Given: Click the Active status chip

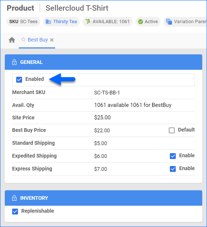Looking at the screenshot, I should (148, 22).
